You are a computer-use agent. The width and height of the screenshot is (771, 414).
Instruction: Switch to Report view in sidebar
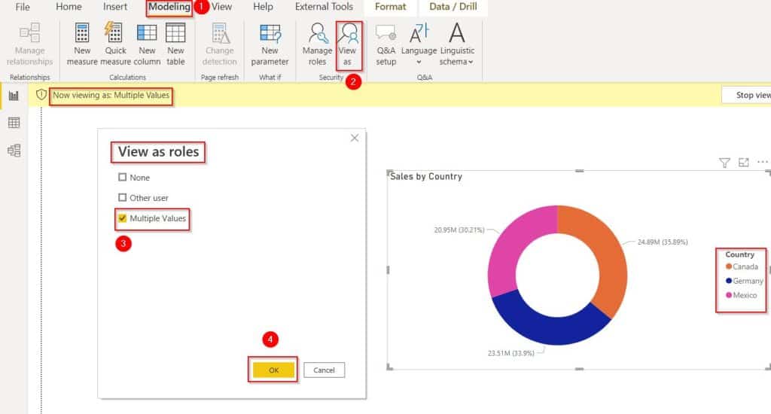(x=14, y=96)
